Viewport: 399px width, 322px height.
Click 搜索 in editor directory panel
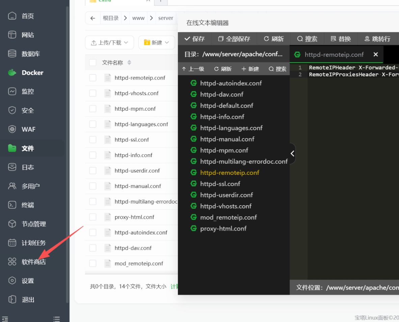point(277,69)
